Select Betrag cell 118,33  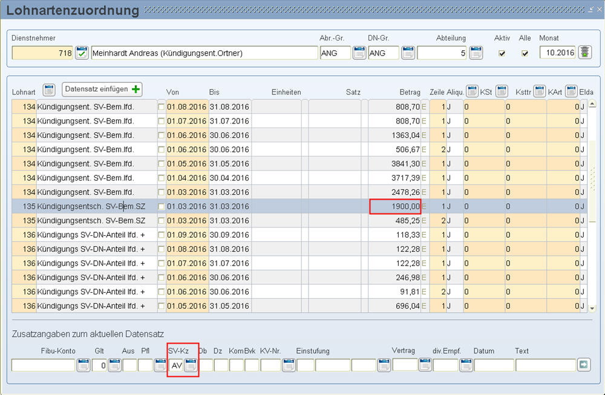[x=394, y=235]
